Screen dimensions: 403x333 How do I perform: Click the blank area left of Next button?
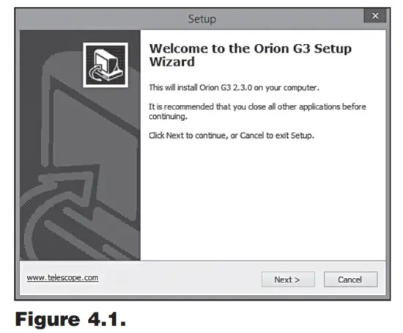click(180, 279)
